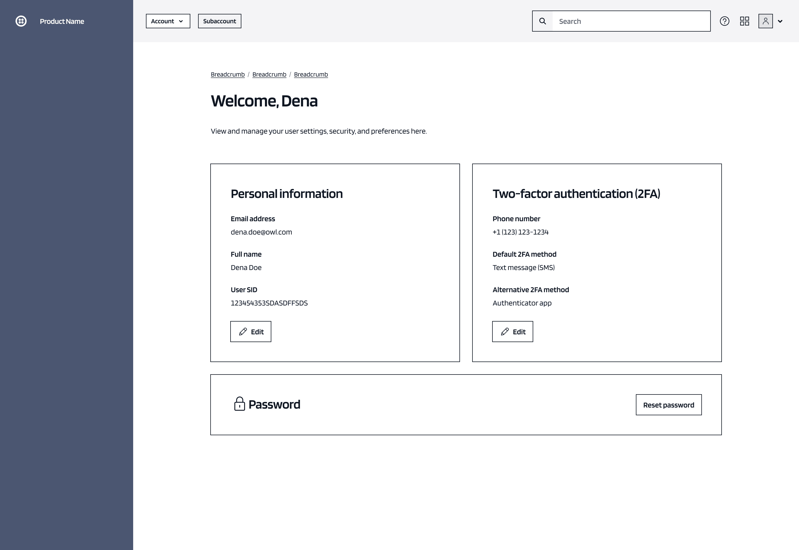Click the Reset password button
Image resolution: width=799 pixels, height=550 pixels.
[x=668, y=404]
